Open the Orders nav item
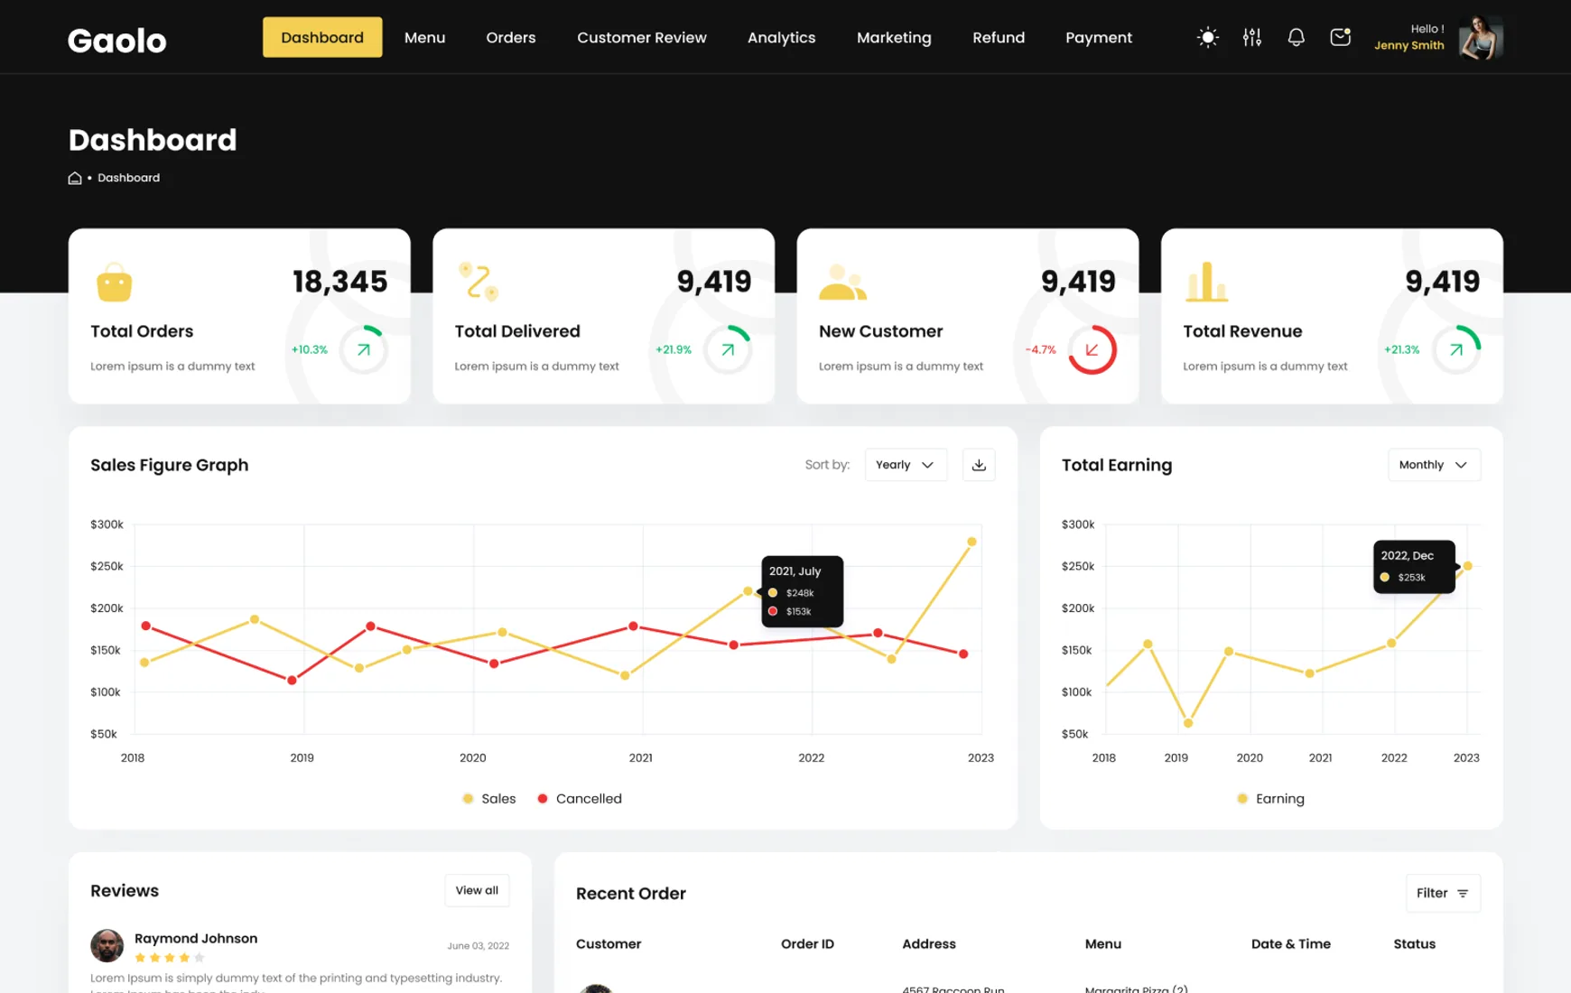The width and height of the screenshot is (1571, 993). (x=511, y=37)
